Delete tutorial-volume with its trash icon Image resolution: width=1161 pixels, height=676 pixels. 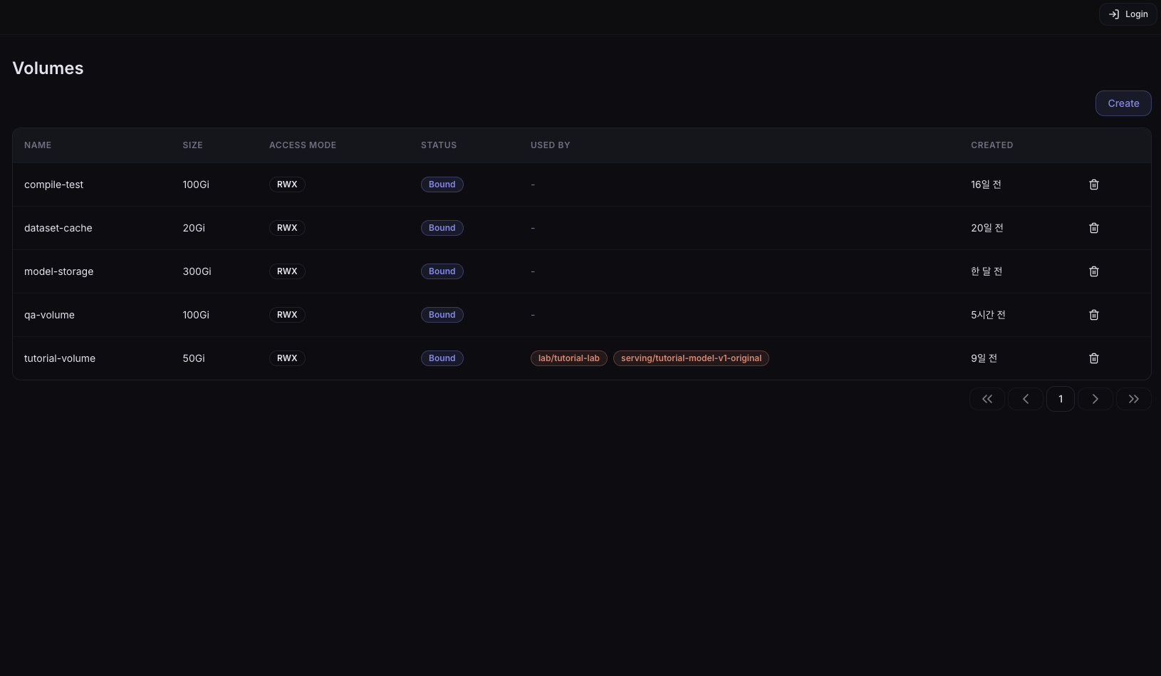click(1094, 358)
